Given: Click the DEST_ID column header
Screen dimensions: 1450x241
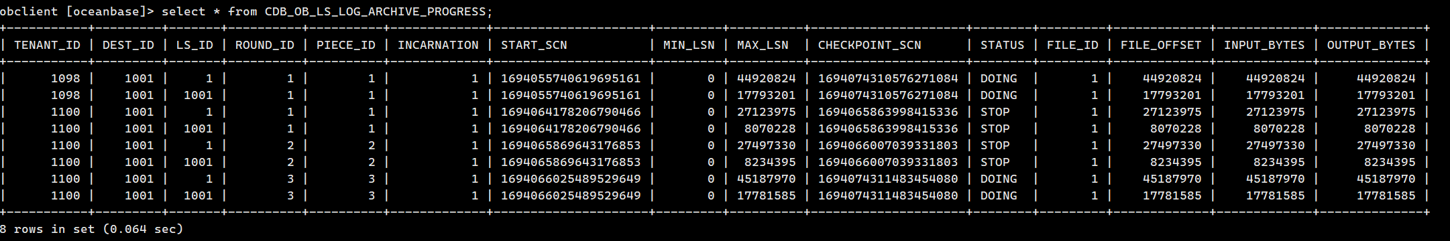Looking at the screenshot, I should coord(128,46).
